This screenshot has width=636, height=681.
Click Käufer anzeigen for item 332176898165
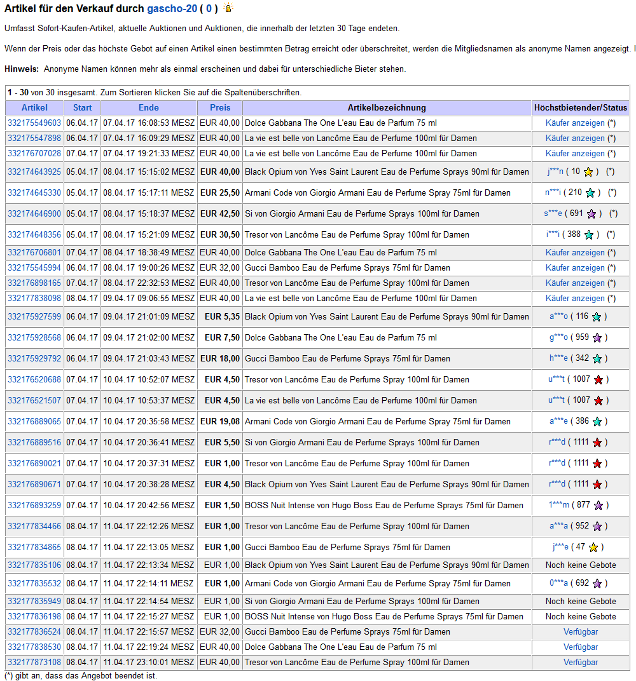tap(575, 283)
